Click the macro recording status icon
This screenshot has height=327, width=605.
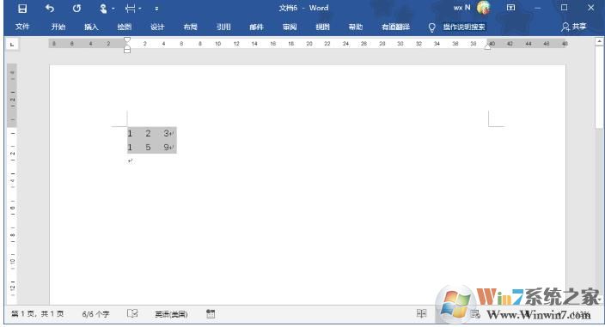coord(211,313)
